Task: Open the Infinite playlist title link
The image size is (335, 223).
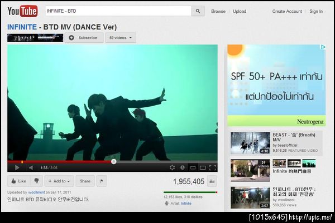Action: (x=291, y=171)
